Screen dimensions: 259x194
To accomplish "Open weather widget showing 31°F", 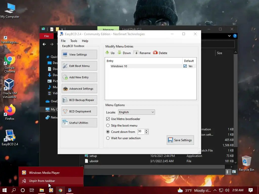I will [x=194, y=190].
